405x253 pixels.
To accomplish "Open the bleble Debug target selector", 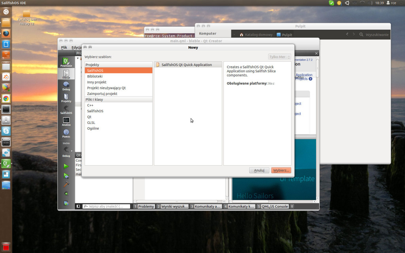I will click(66, 150).
